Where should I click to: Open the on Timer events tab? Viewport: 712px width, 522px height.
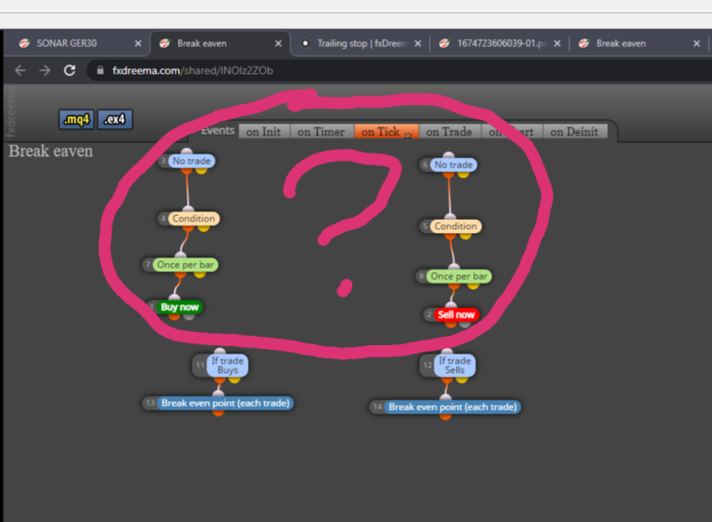point(321,132)
